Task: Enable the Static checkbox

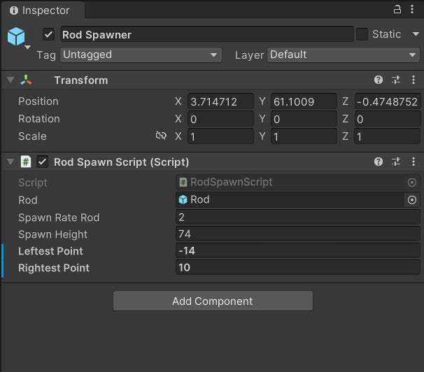Action: point(362,34)
